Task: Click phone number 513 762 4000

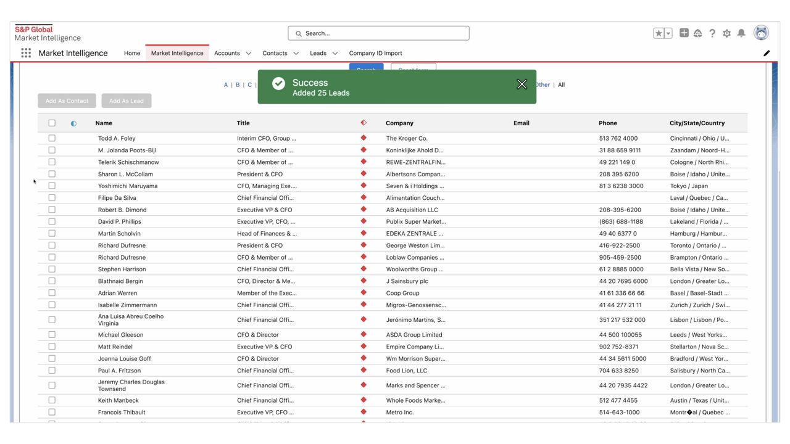Action: [x=618, y=138]
